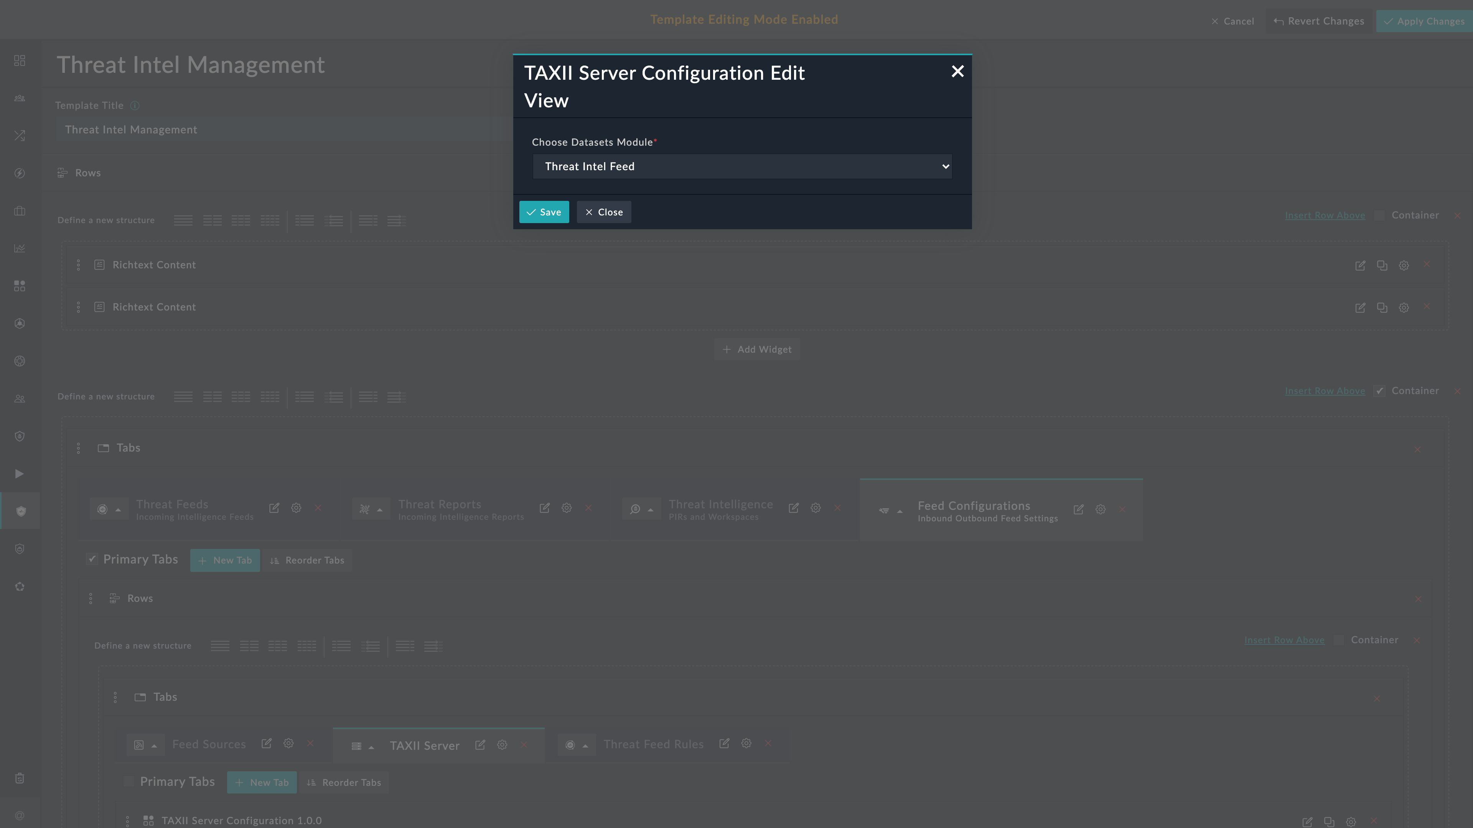Dismiss dialog with the X icon
Screen dimensions: 1473x828
(957, 71)
